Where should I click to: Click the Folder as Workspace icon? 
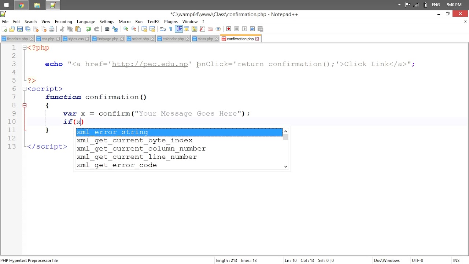pyautogui.click(x=210, y=29)
